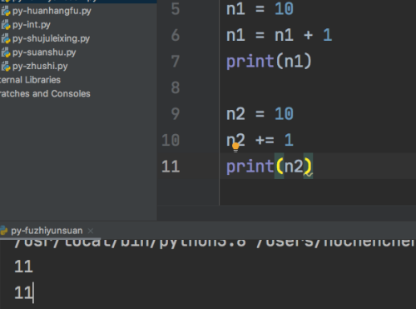
Task: Click the print(n1) statement
Action: point(269,62)
